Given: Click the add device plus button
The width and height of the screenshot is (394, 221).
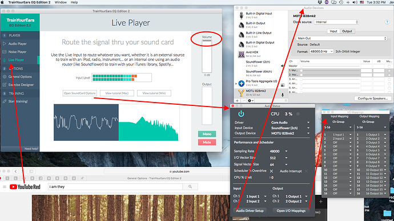Looking at the screenshot, I should pos(237,100).
